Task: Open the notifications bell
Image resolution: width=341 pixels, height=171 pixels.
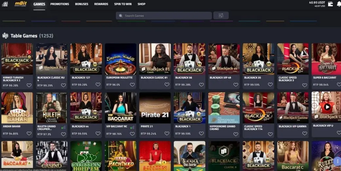Action: 338,4
